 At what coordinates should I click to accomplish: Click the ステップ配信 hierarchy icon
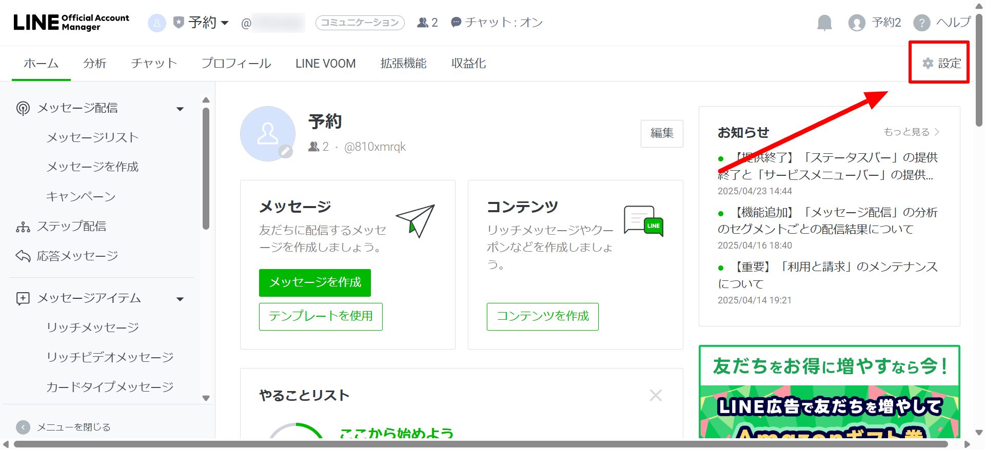23,227
